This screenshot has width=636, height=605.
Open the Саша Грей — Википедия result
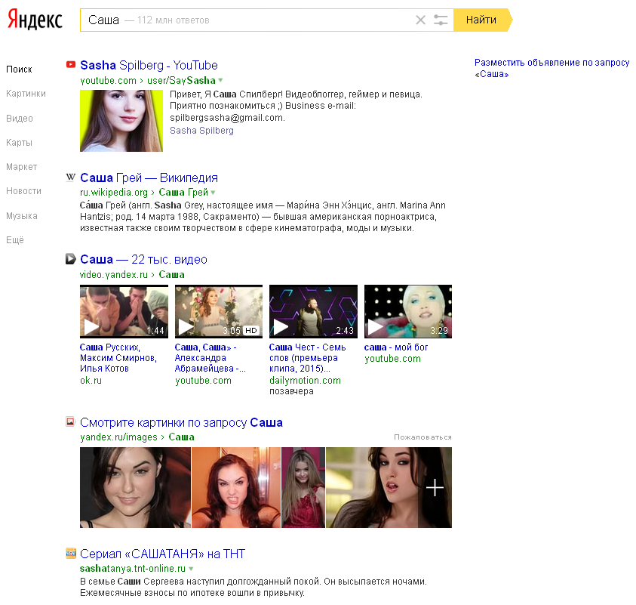tap(149, 177)
